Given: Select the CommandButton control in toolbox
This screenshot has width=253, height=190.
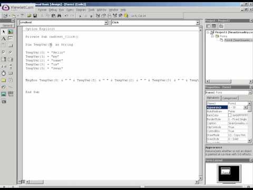Looking at the screenshot, I should [11, 45].
